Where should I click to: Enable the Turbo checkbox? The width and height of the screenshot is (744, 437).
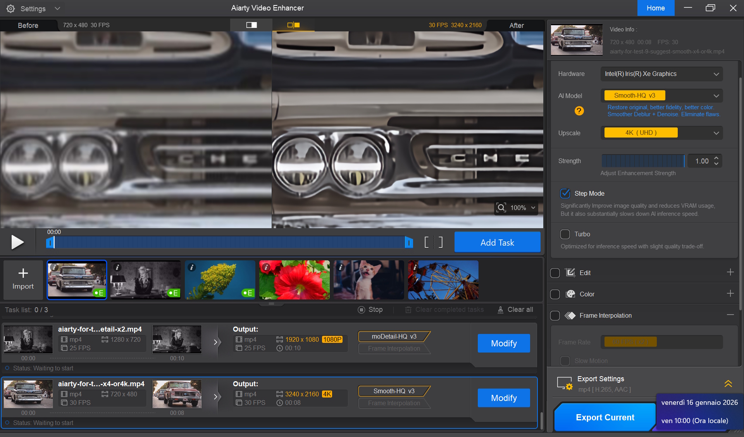(565, 234)
